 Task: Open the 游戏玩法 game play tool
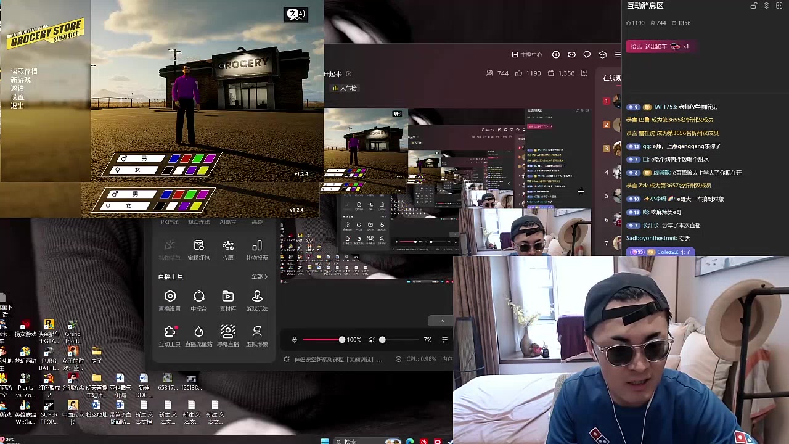257,300
